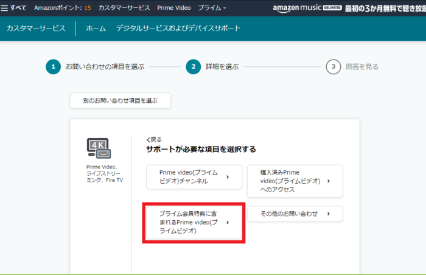Go to Prime Video nav link
This screenshot has height=275, width=426.
click(174, 8)
